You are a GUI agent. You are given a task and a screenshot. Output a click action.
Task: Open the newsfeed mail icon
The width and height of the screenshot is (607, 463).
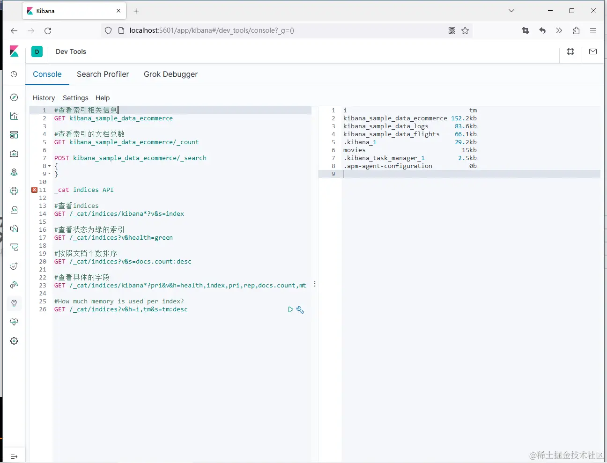coord(593,51)
